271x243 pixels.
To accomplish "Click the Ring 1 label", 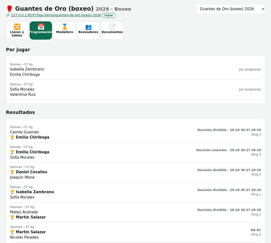I will point(256,194).
